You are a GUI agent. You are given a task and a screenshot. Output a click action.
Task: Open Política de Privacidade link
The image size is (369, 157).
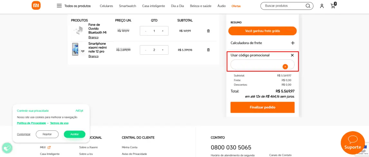(x=32, y=123)
